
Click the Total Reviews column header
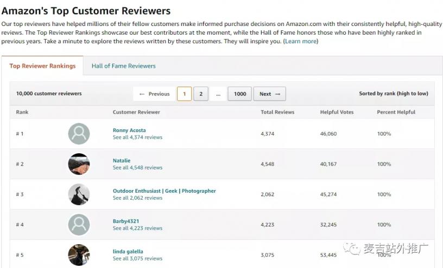tap(277, 112)
